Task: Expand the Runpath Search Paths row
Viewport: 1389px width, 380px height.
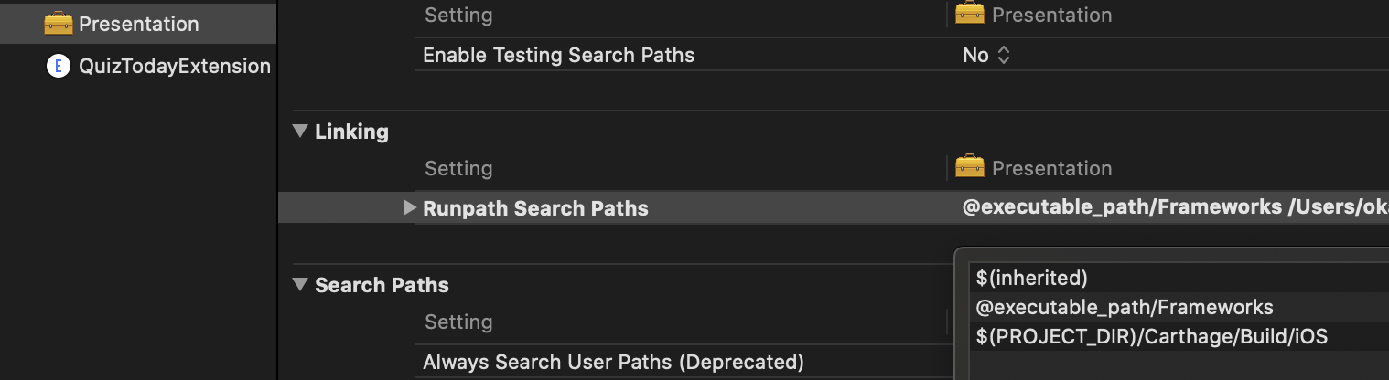Action: (409, 208)
